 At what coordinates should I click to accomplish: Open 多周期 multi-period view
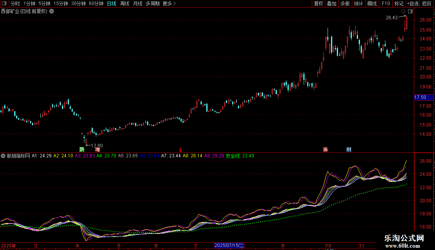click(x=152, y=3)
